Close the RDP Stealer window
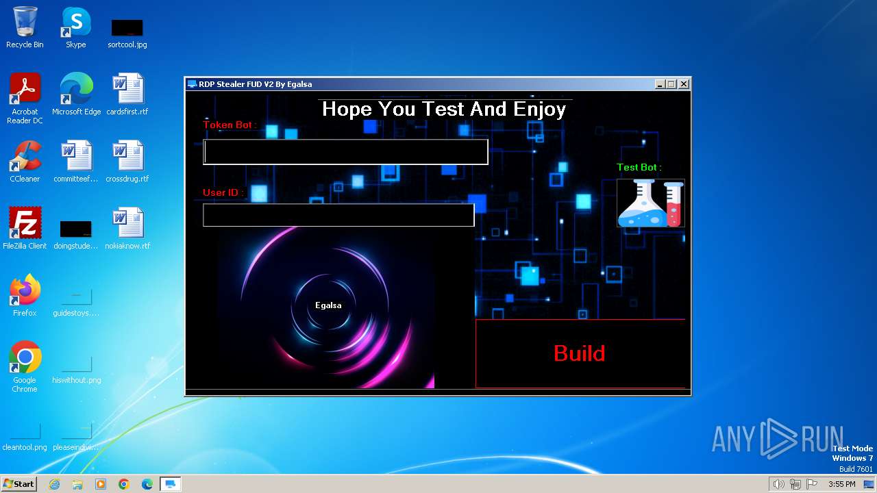877x493 pixels. pyautogui.click(x=683, y=84)
